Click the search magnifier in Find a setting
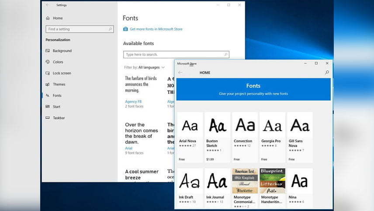 pos(110,29)
